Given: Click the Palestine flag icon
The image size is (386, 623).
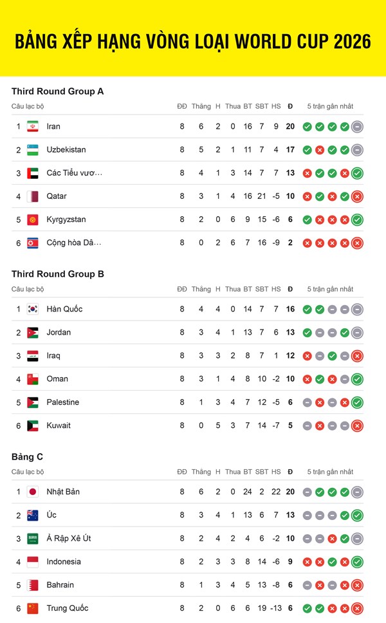Looking at the screenshot, I should coord(33,402).
